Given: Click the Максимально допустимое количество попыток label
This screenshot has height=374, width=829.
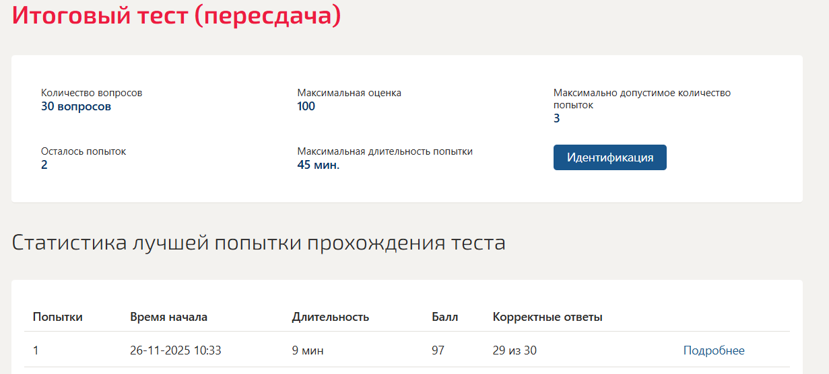Looking at the screenshot, I should tap(642, 99).
